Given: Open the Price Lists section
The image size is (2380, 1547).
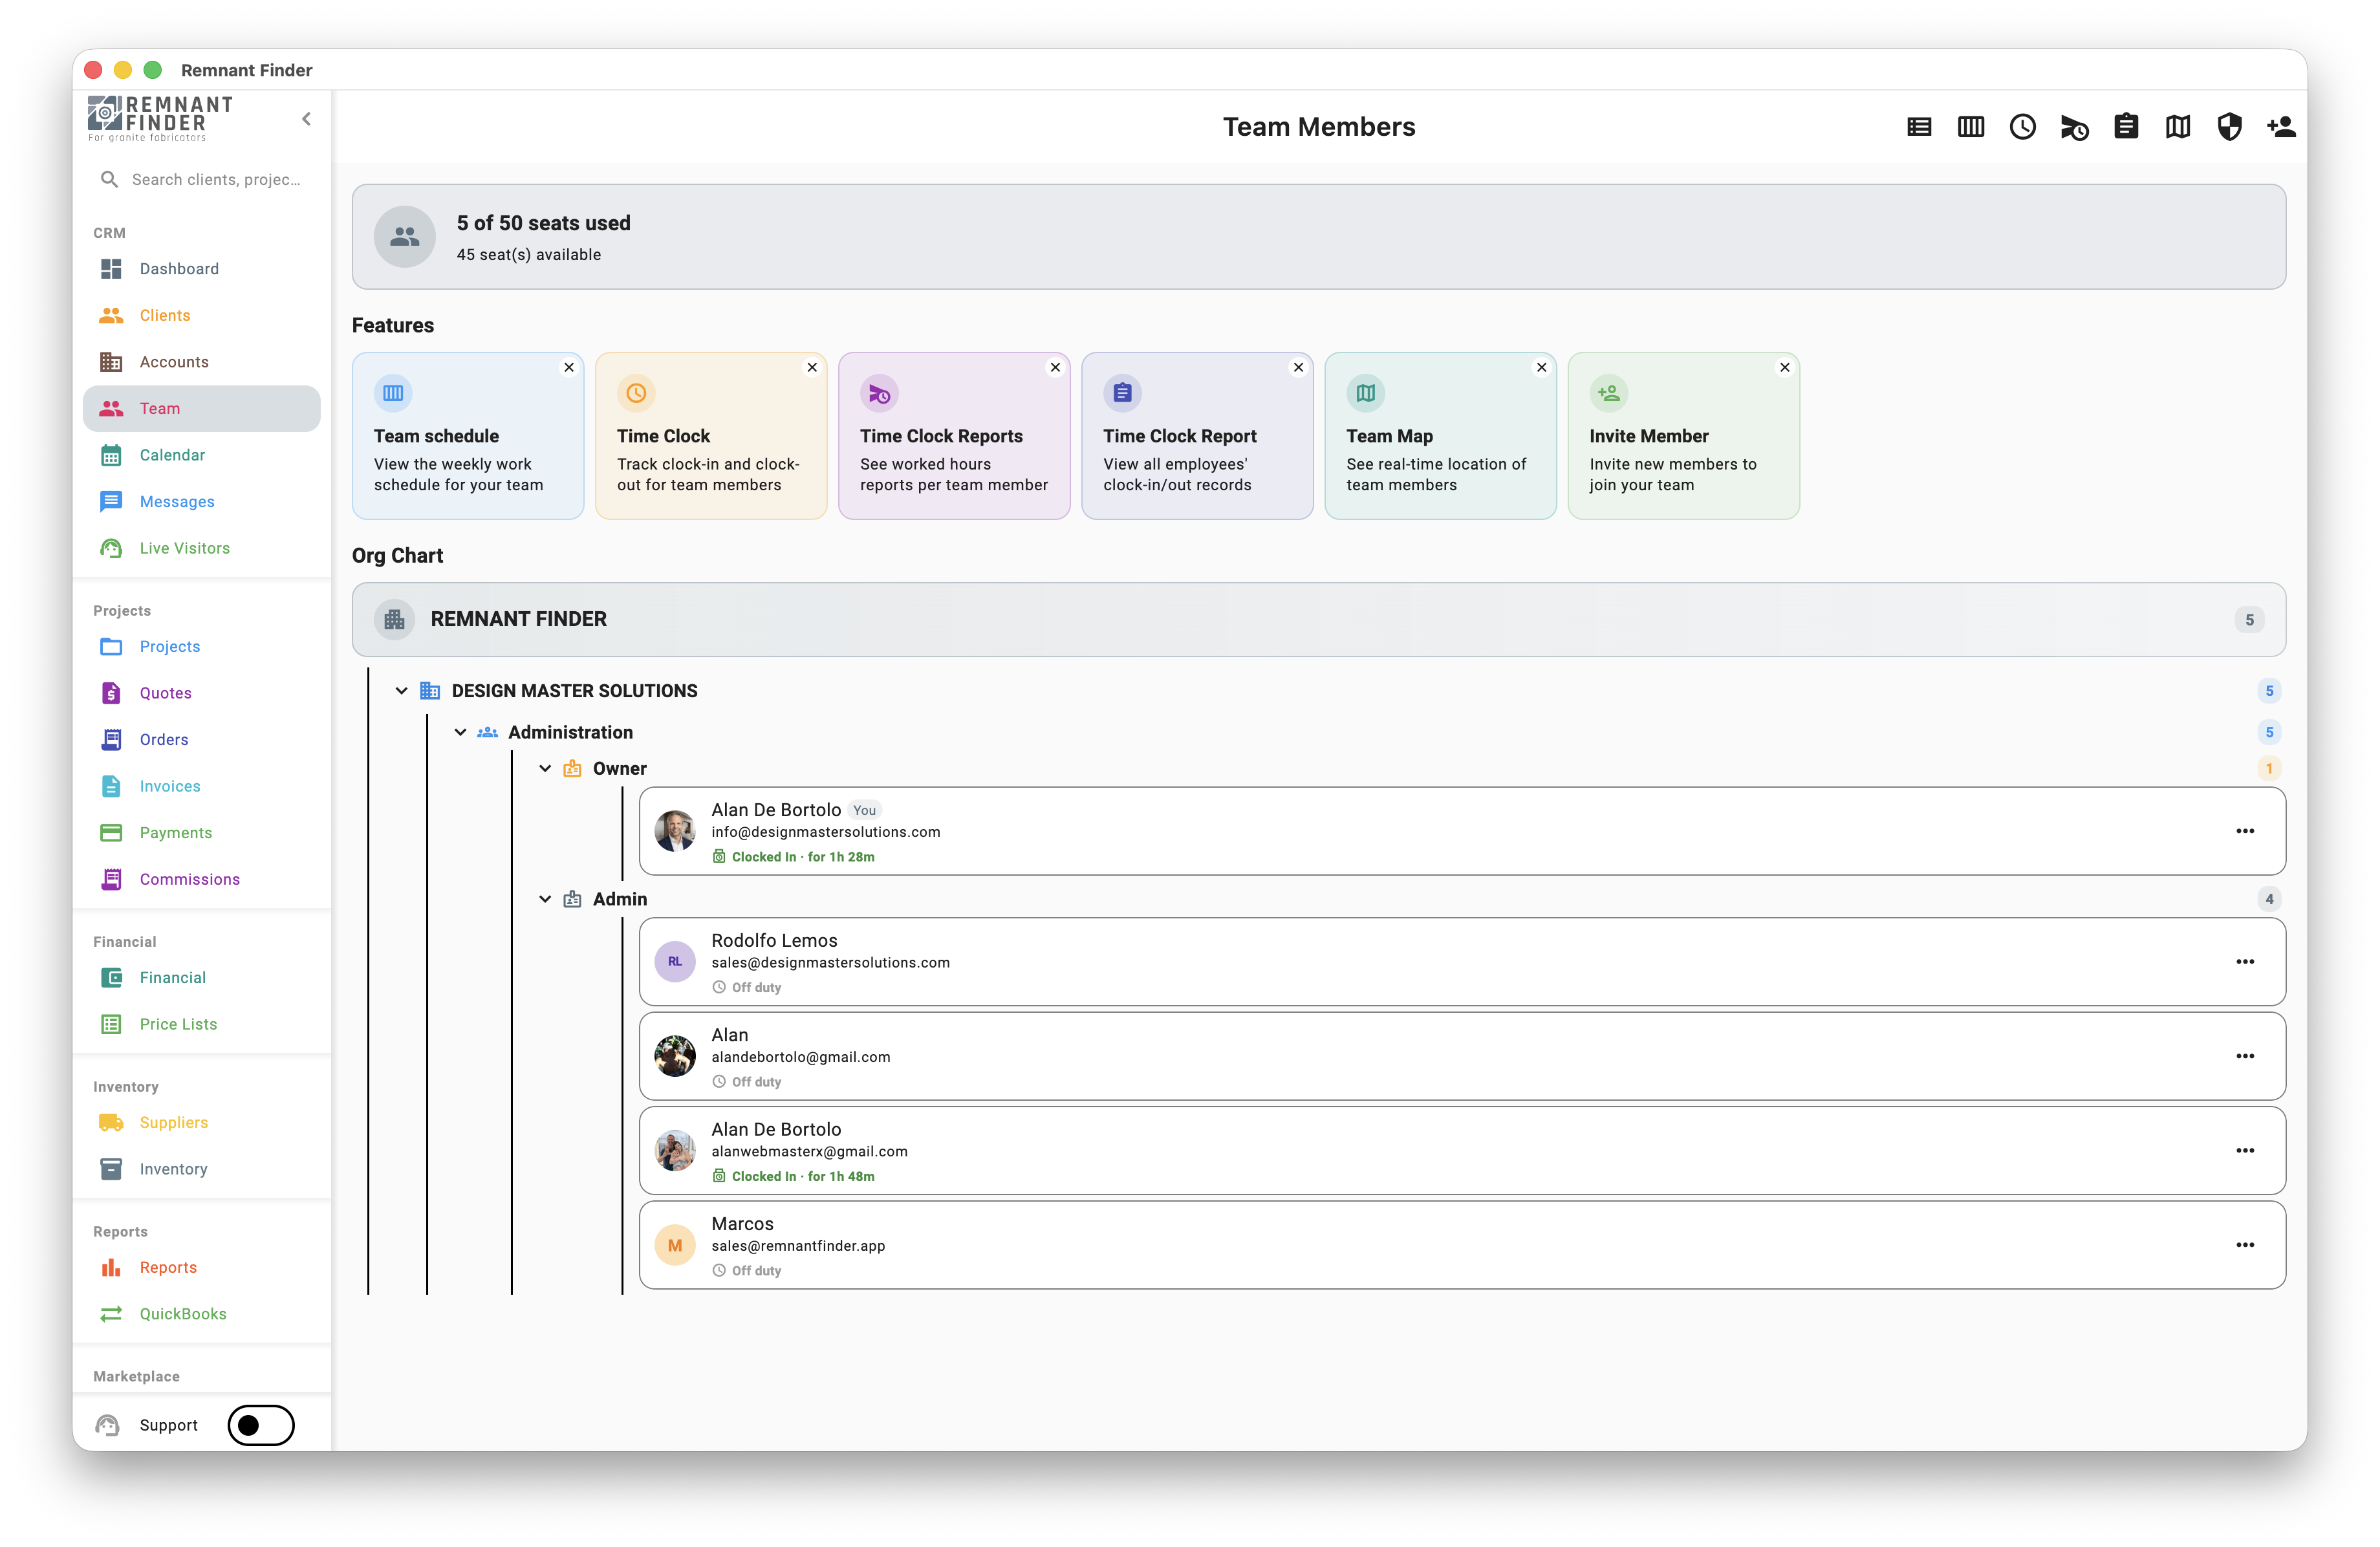Looking at the screenshot, I should pos(178,1023).
